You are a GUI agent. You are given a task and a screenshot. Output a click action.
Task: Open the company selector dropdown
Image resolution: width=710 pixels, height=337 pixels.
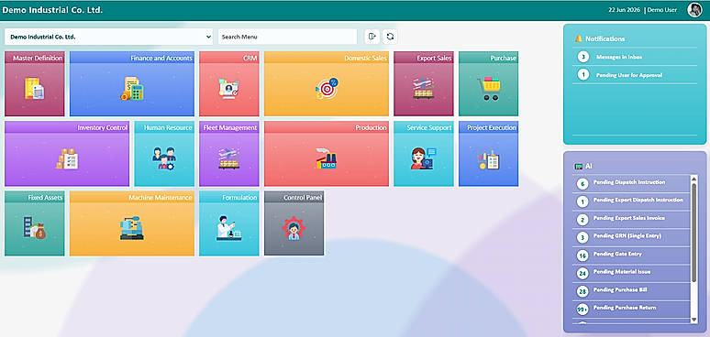[108, 37]
